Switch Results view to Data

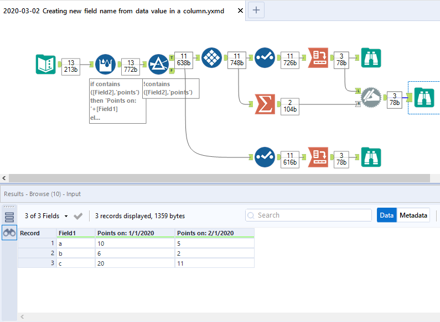click(387, 215)
